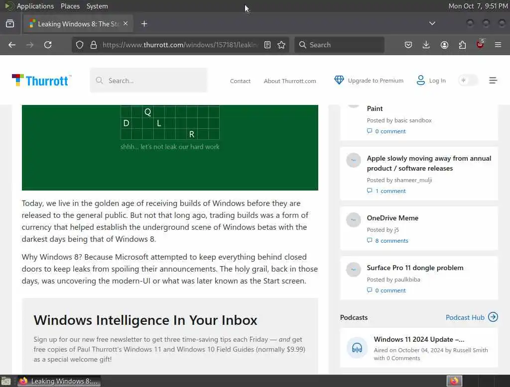510x387 pixels.
Task: Click the Log In link
Action: (437, 81)
